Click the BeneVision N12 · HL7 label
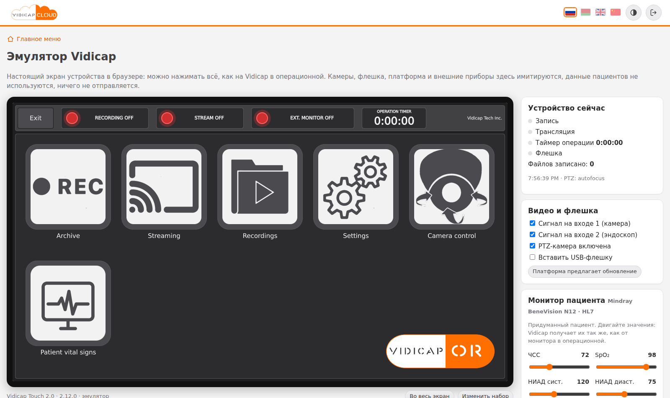 [x=561, y=311]
